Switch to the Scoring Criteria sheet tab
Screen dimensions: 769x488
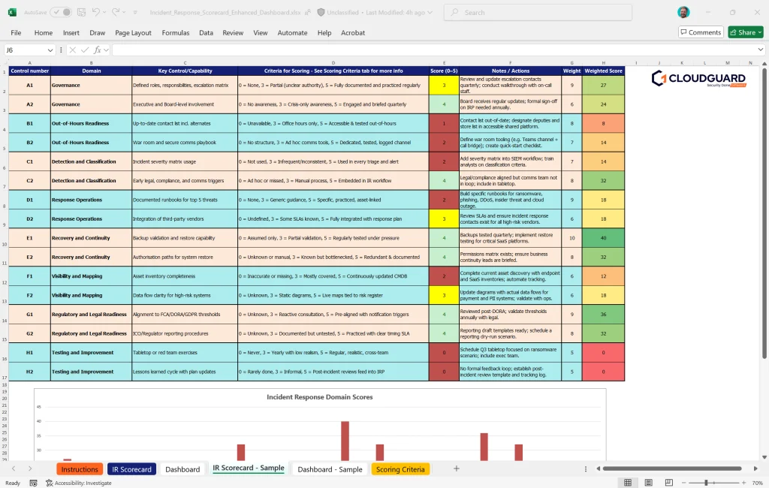(400, 469)
